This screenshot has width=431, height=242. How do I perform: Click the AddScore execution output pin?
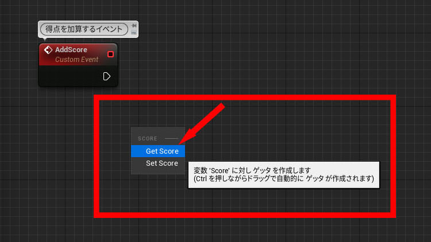click(x=107, y=76)
